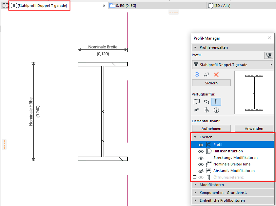Click Anwenden to apply the profile
The height and width of the screenshot is (206, 276).
tap(254, 128)
